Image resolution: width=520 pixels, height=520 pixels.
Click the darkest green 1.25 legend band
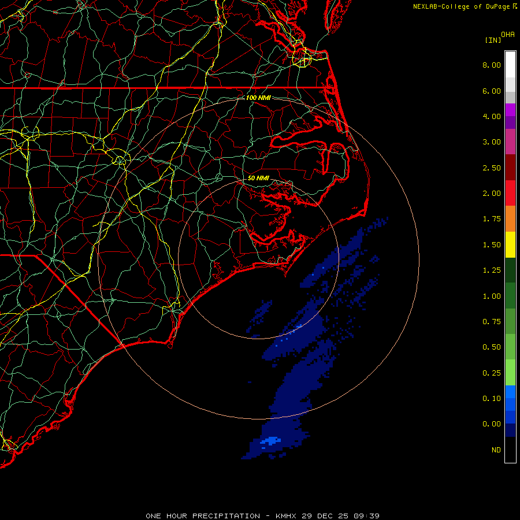510,270
